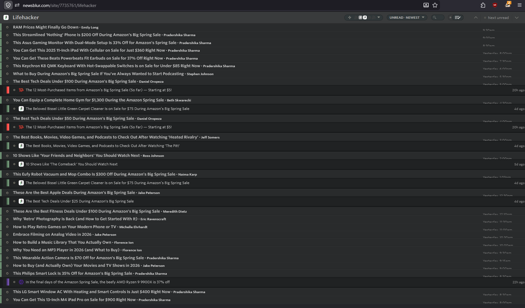Image resolution: width=525 pixels, height=308 pixels.
Task: Toggle unread dot for RAM Prices story
Action: tap(7, 27)
